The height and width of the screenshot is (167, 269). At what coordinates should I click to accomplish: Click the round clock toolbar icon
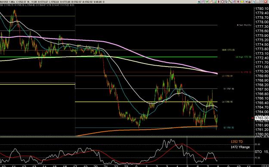pyautogui.click(x=223, y=2)
